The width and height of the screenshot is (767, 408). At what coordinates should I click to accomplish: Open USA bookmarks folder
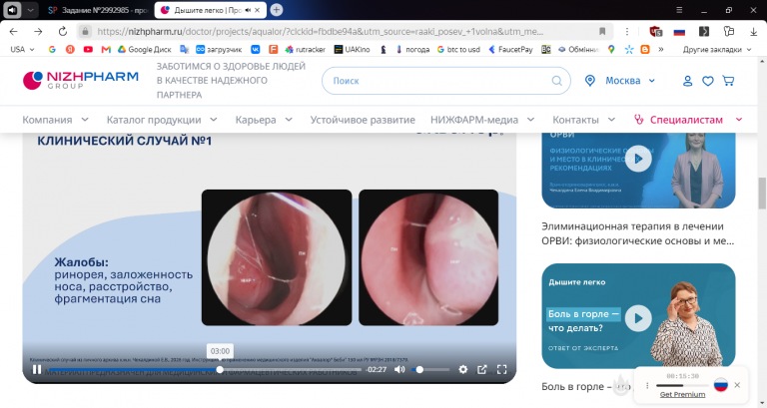[23, 49]
